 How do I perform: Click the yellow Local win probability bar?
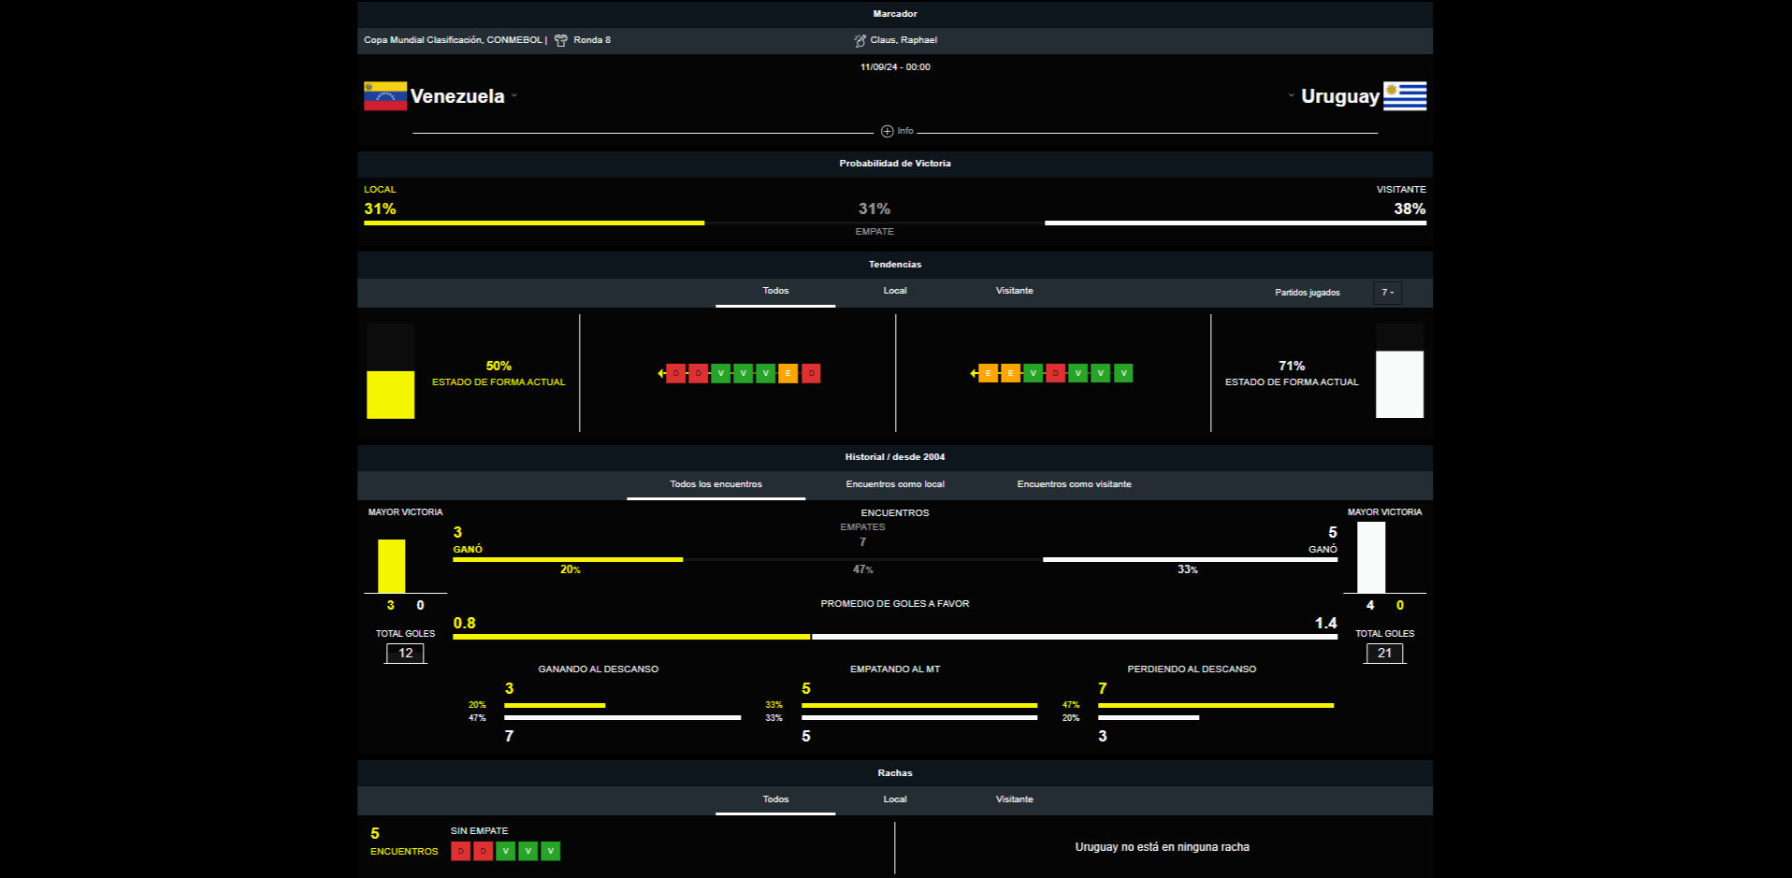533,223
